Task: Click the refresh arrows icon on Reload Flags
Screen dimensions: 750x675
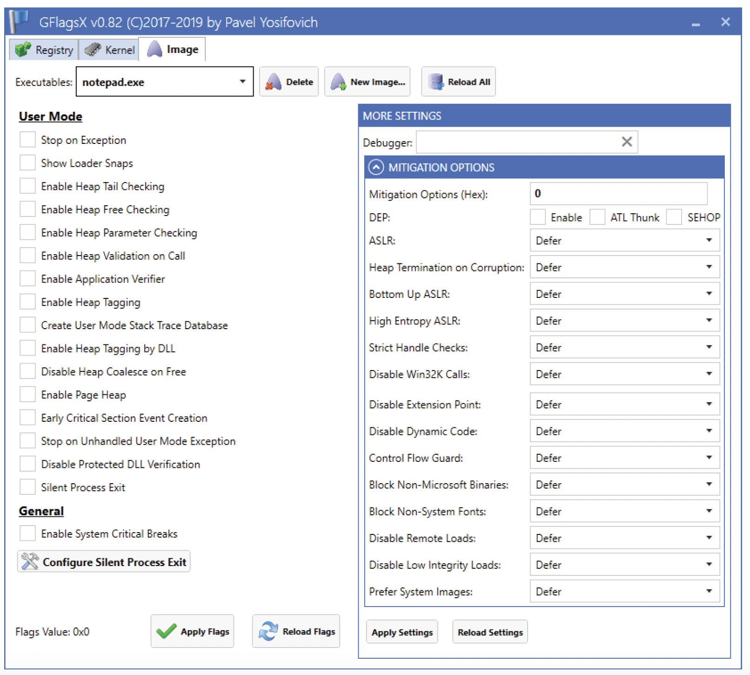Action: point(268,631)
